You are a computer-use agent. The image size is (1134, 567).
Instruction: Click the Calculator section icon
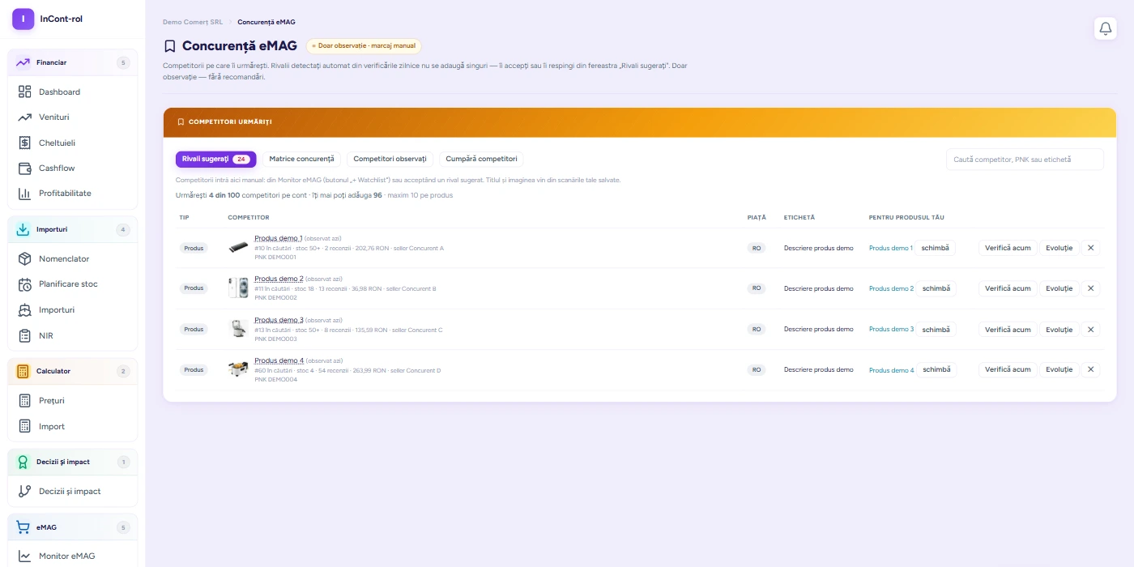pyautogui.click(x=23, y=371)
